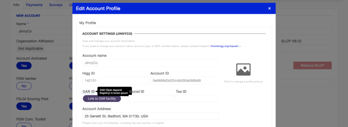Switch to the Surveys tab

(x=56, y=5)
